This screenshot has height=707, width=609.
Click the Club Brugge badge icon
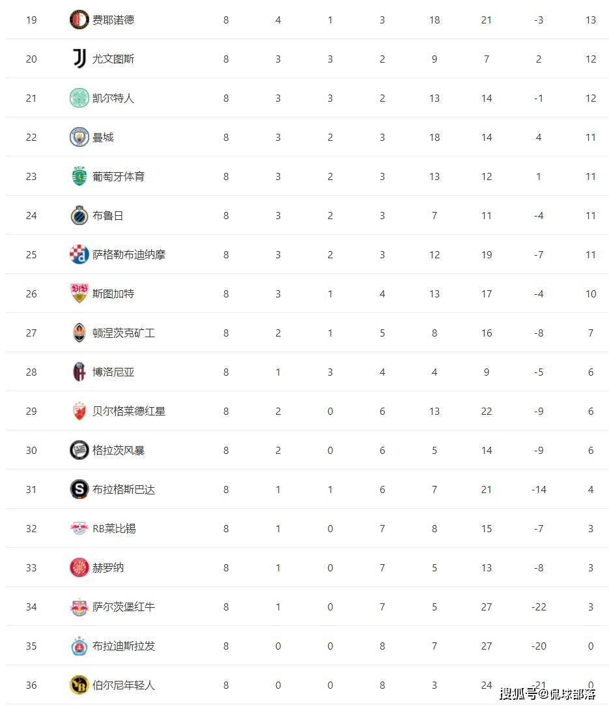point(79,215)
